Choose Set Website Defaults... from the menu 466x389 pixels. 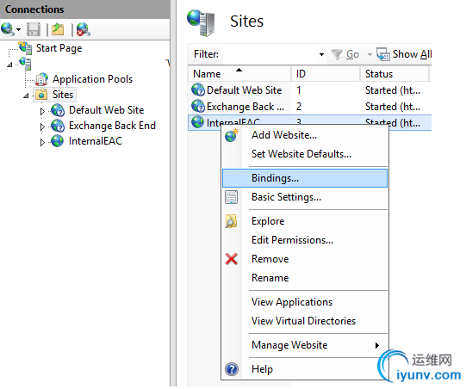tap(305, 154)
